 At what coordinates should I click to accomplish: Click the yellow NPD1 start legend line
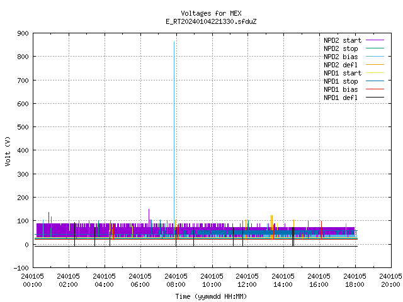375,73
